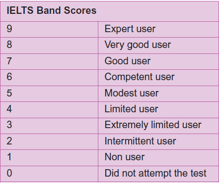219x184 pixels.
Task: Select the band score 0 cell
Action: tap(49, 174)
